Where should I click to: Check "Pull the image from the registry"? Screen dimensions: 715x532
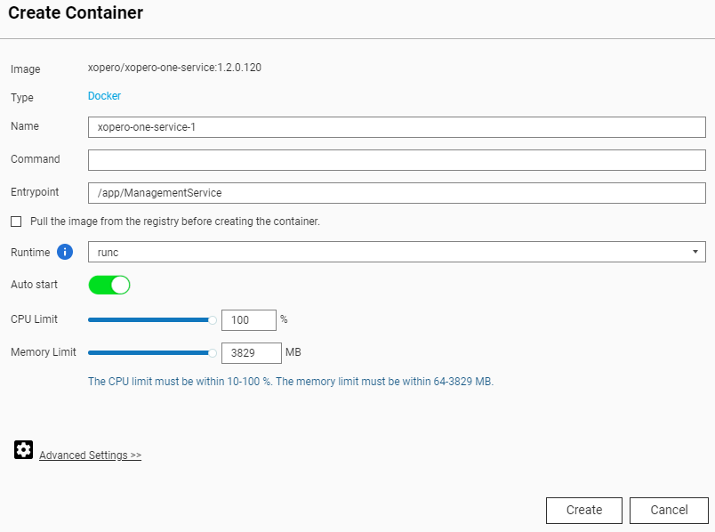pyautogui.click(x=15, y=221)
